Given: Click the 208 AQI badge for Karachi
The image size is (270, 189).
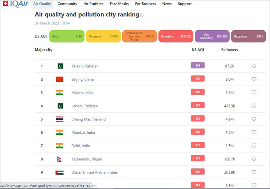Looking at the screenshot, I should point(198,65).
